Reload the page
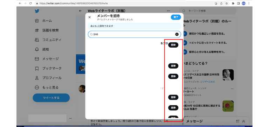The width and height of the screenshot is (269, 127). (x=30, y=3)
